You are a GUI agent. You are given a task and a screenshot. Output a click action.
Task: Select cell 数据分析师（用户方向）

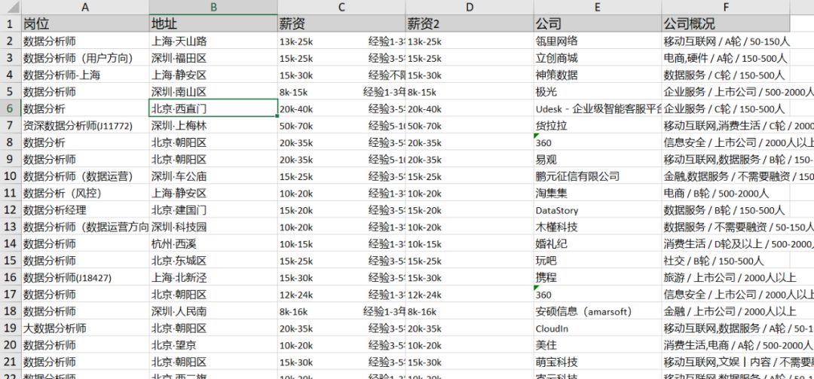85,57
